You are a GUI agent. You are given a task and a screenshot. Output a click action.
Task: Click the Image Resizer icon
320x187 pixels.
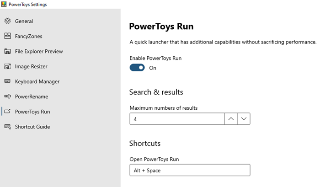coord(7,66)
